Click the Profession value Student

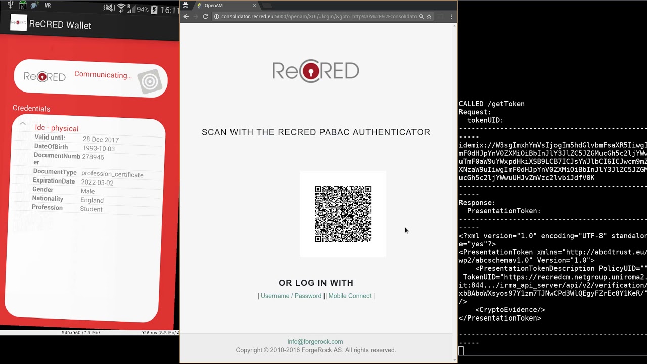pyautogui.click(x=91, y=209)
